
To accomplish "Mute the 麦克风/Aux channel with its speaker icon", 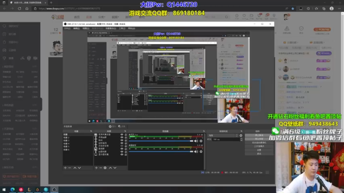I will 196,141.
